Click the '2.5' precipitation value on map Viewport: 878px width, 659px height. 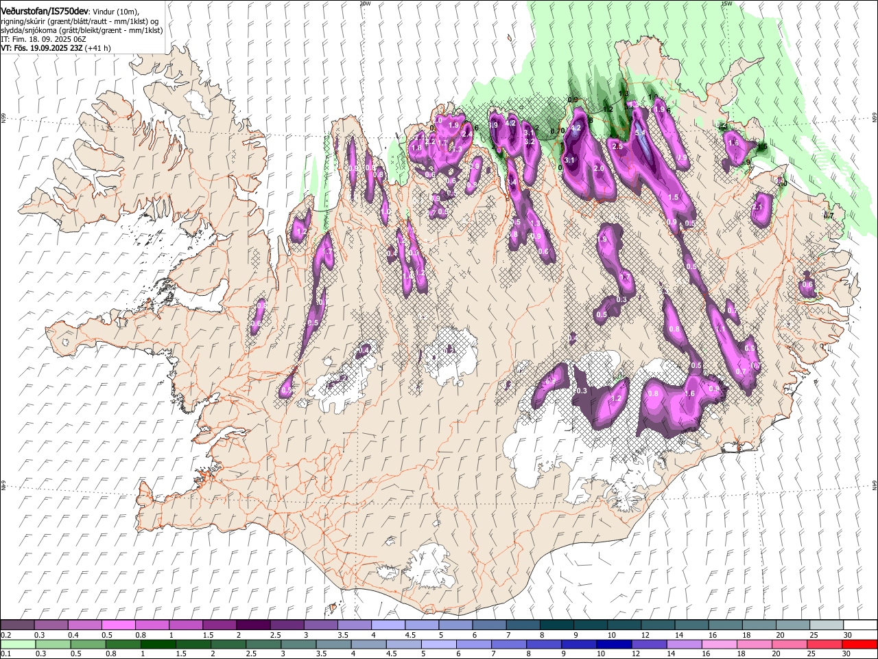pos(617,146)
